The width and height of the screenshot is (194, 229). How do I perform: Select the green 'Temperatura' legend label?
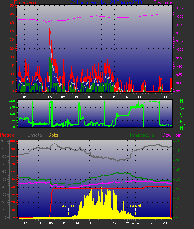141,135
